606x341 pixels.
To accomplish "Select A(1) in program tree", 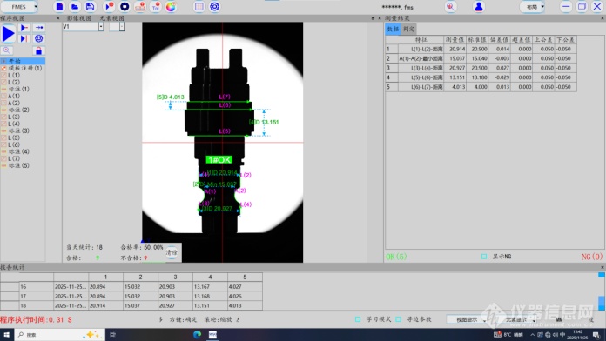I will (14, 96).
